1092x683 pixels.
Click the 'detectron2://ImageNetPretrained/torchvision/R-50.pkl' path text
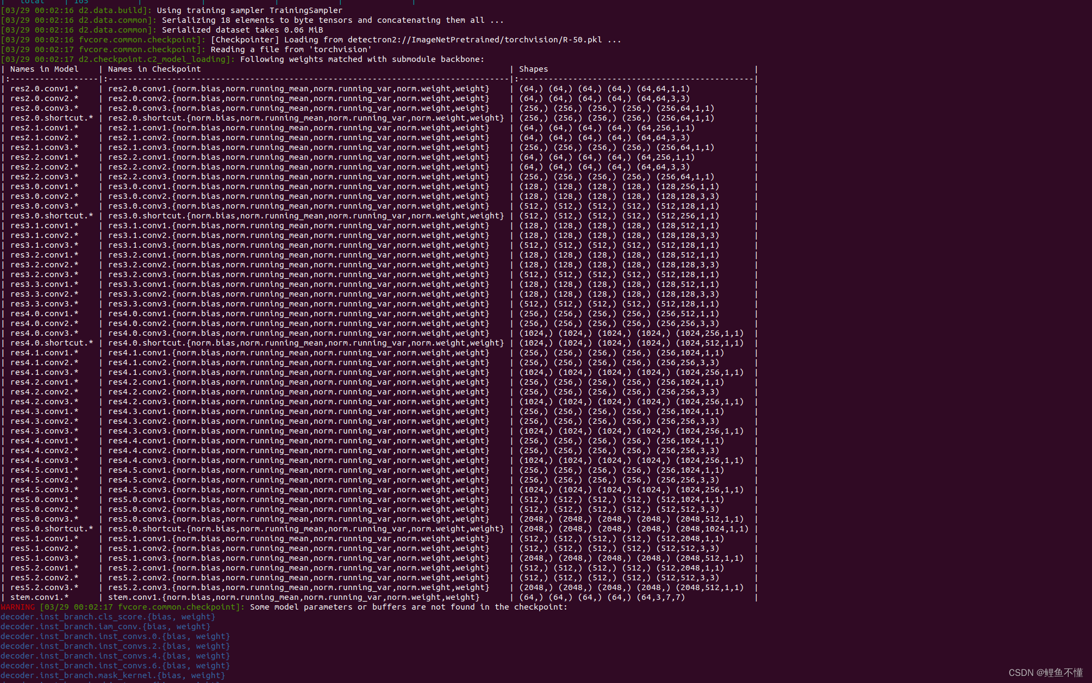click(475, 40)
